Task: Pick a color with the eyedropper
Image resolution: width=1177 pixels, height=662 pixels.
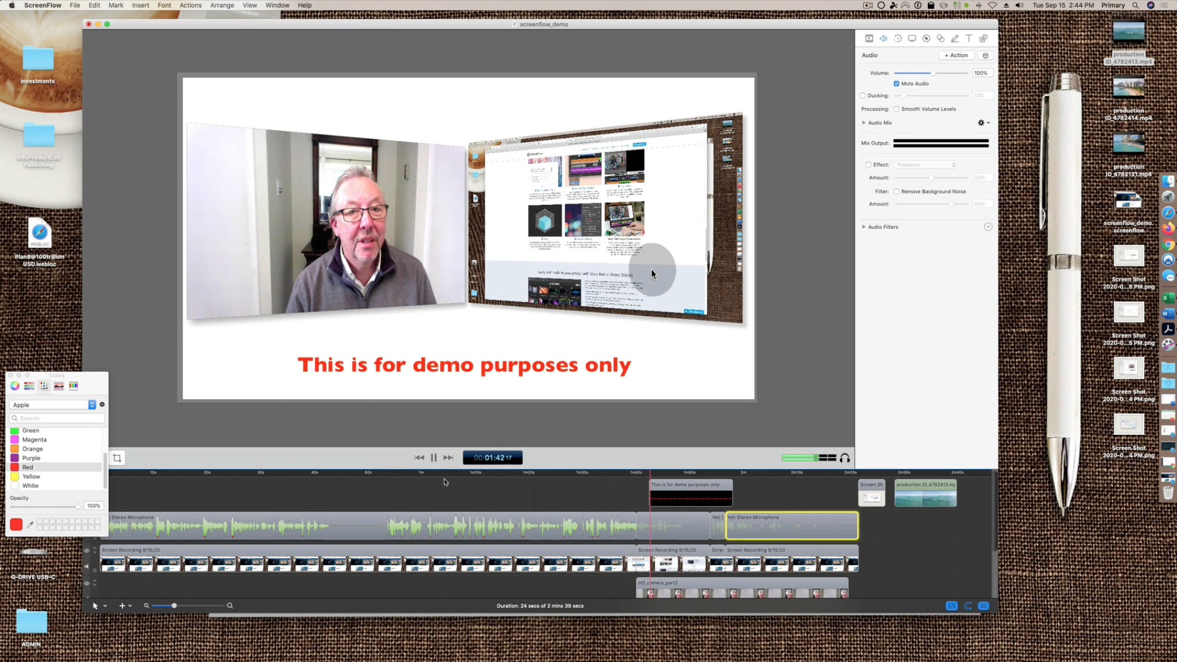Action: [x=30, y=525]
